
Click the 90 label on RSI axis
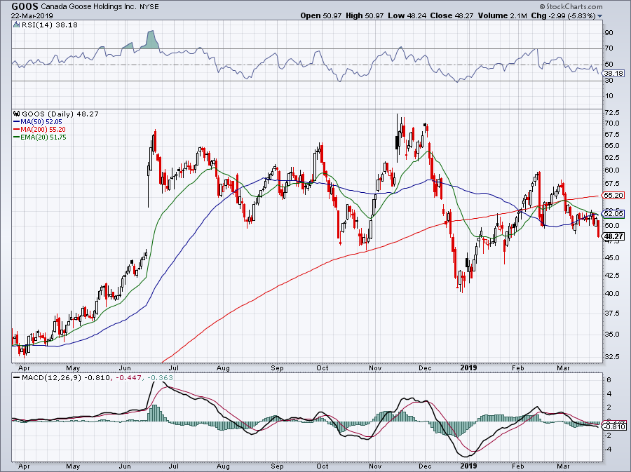(x=609, y=32)
